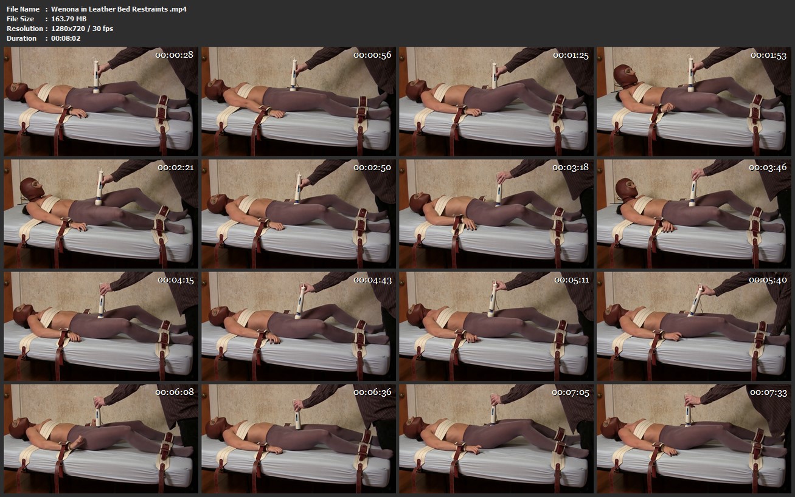Click the frame marked 00:06:08
The image size is (795, 497).
click(101, 439)
